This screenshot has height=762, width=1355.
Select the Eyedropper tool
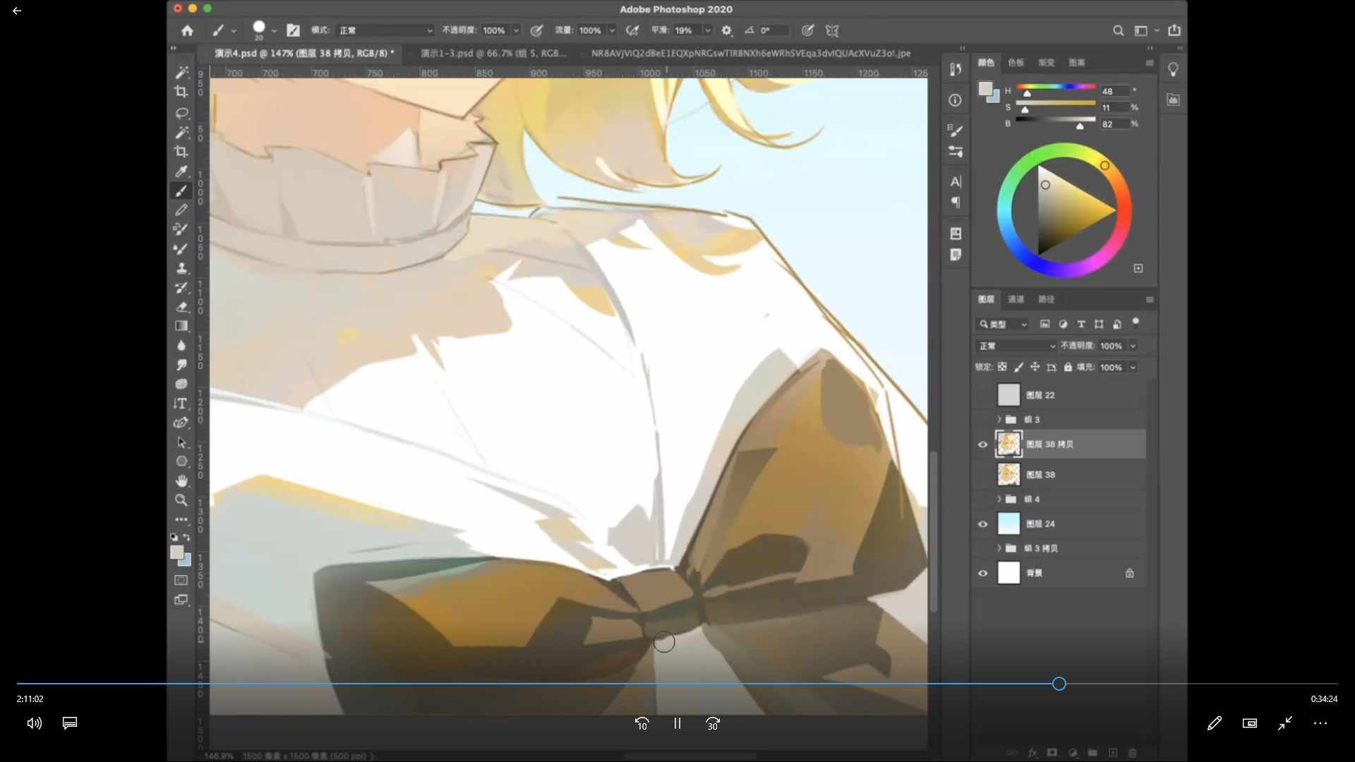[181, 171]
